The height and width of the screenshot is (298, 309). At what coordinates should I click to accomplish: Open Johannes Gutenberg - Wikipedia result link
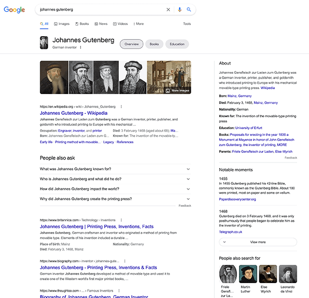[x=73, y=113]
